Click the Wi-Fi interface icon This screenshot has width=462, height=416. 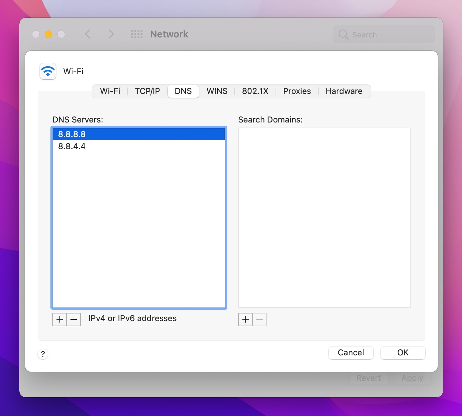(x=48, y=71)
